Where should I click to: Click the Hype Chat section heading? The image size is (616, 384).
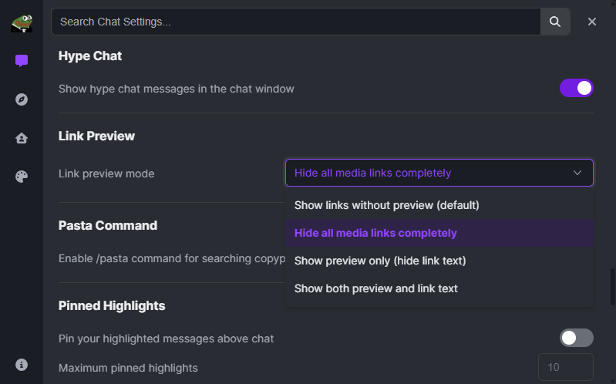tap(90, 56)
